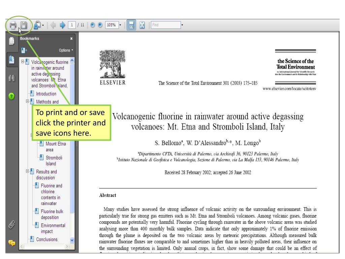The image size is (345, 259).
Task: Go to next page with the blue arrow
Action: pos(62,25)
